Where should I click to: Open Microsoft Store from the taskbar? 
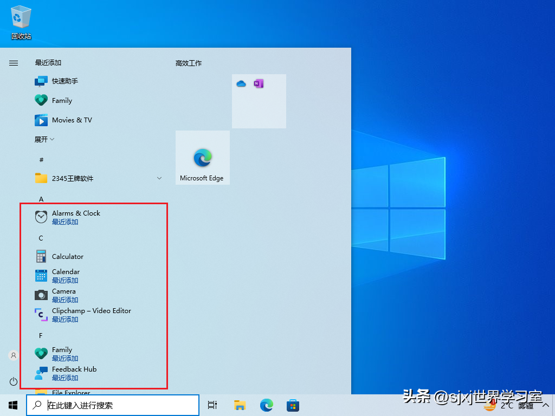point(293,405)
